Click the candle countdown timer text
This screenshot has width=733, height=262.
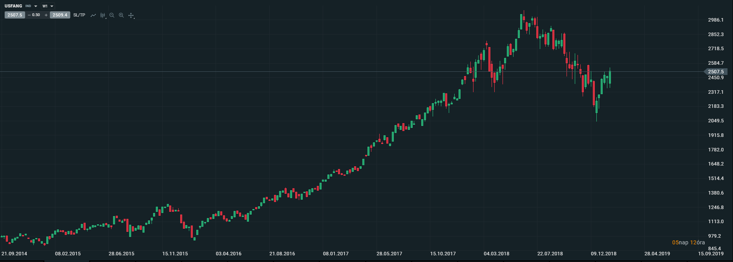[x=688, y=242]
